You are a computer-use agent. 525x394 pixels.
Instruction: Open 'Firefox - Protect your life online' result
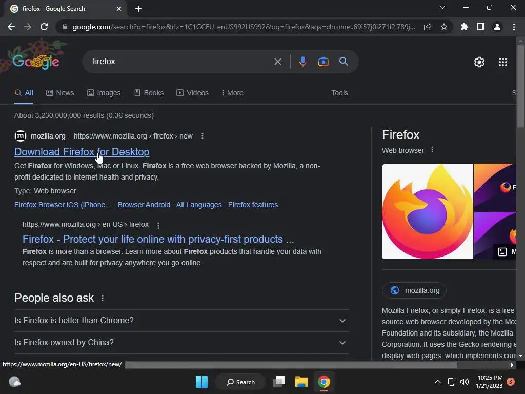[x=158, y=239]
